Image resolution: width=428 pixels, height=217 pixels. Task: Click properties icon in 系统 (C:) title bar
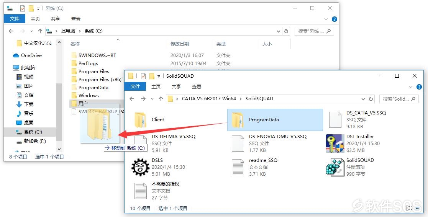23,8
